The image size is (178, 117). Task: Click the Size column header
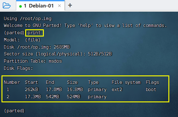point(72,82)
